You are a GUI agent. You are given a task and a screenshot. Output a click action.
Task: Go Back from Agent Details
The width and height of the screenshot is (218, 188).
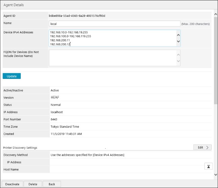coord(52,184)
